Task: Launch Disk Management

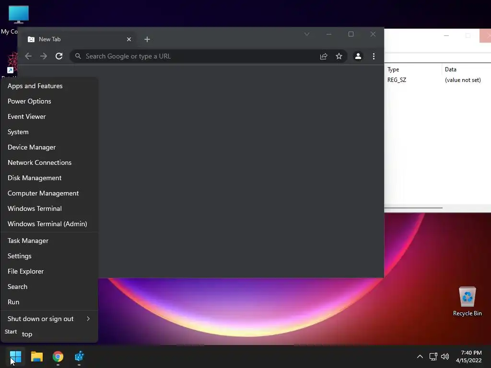Action: click(x=49, y=178)
